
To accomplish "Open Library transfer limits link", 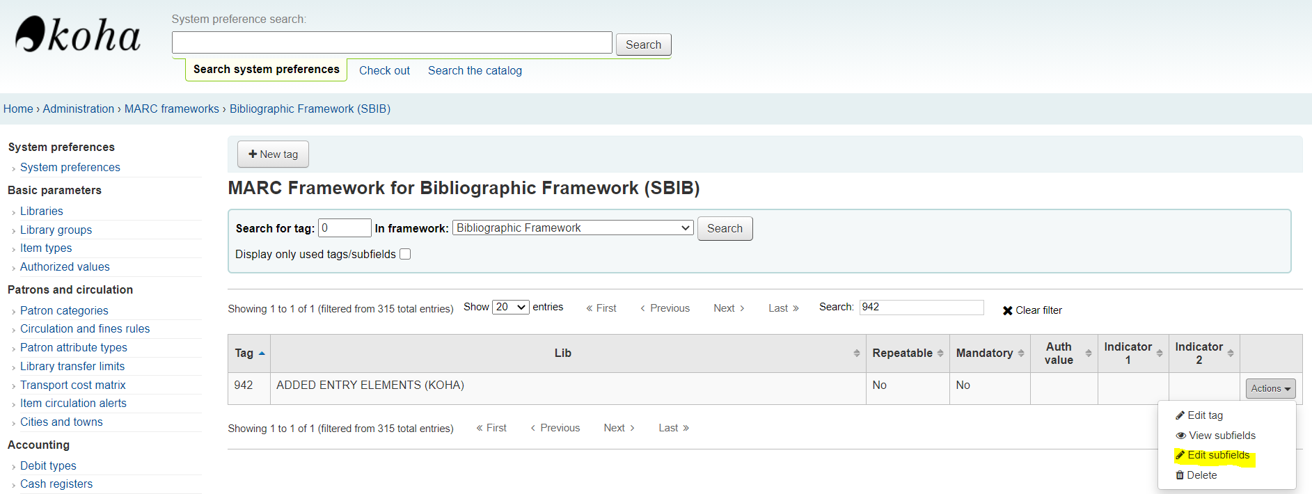I will pos(72,366).
